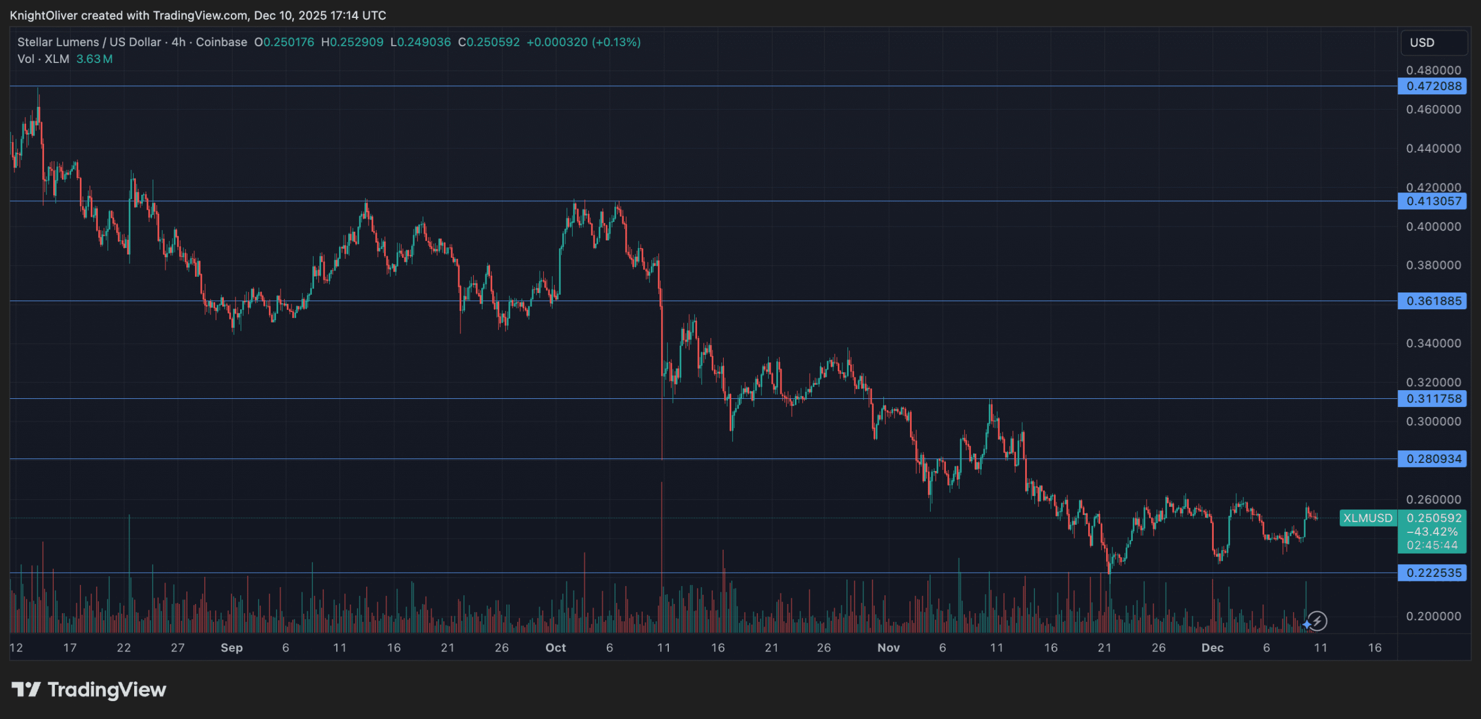Click the Nov label on the time axis

(889, 648)
